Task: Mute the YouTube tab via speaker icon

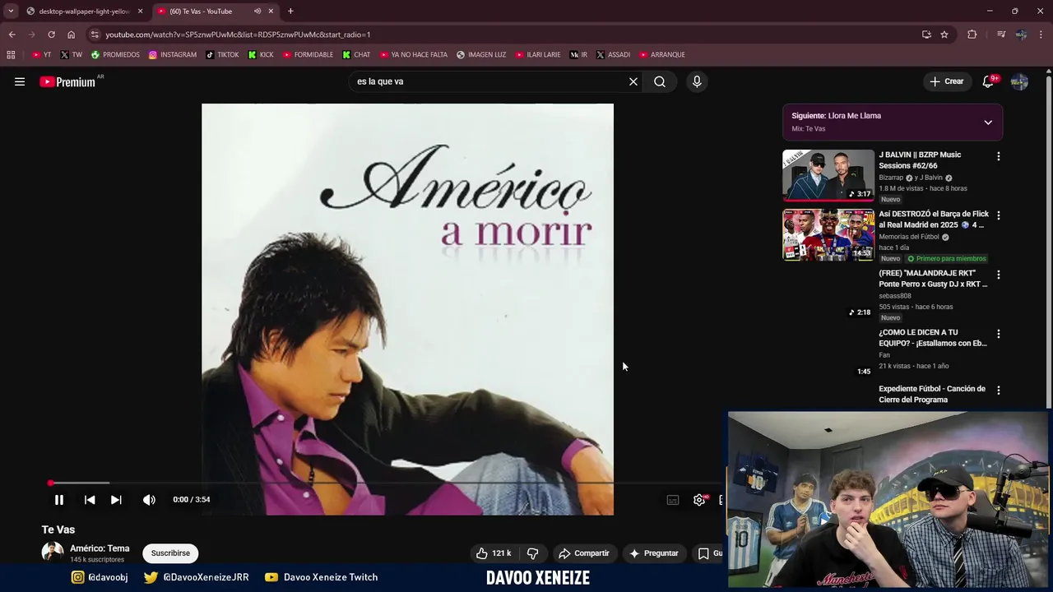Action: point(257,12)
